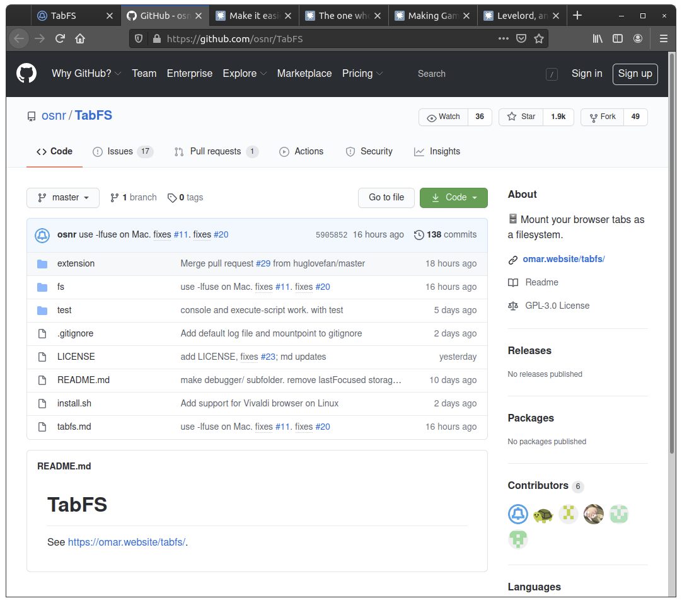The width and height of the screenshot is (682, 603).
Task: Open the extension folder
Action: click(x=76, y=263)
